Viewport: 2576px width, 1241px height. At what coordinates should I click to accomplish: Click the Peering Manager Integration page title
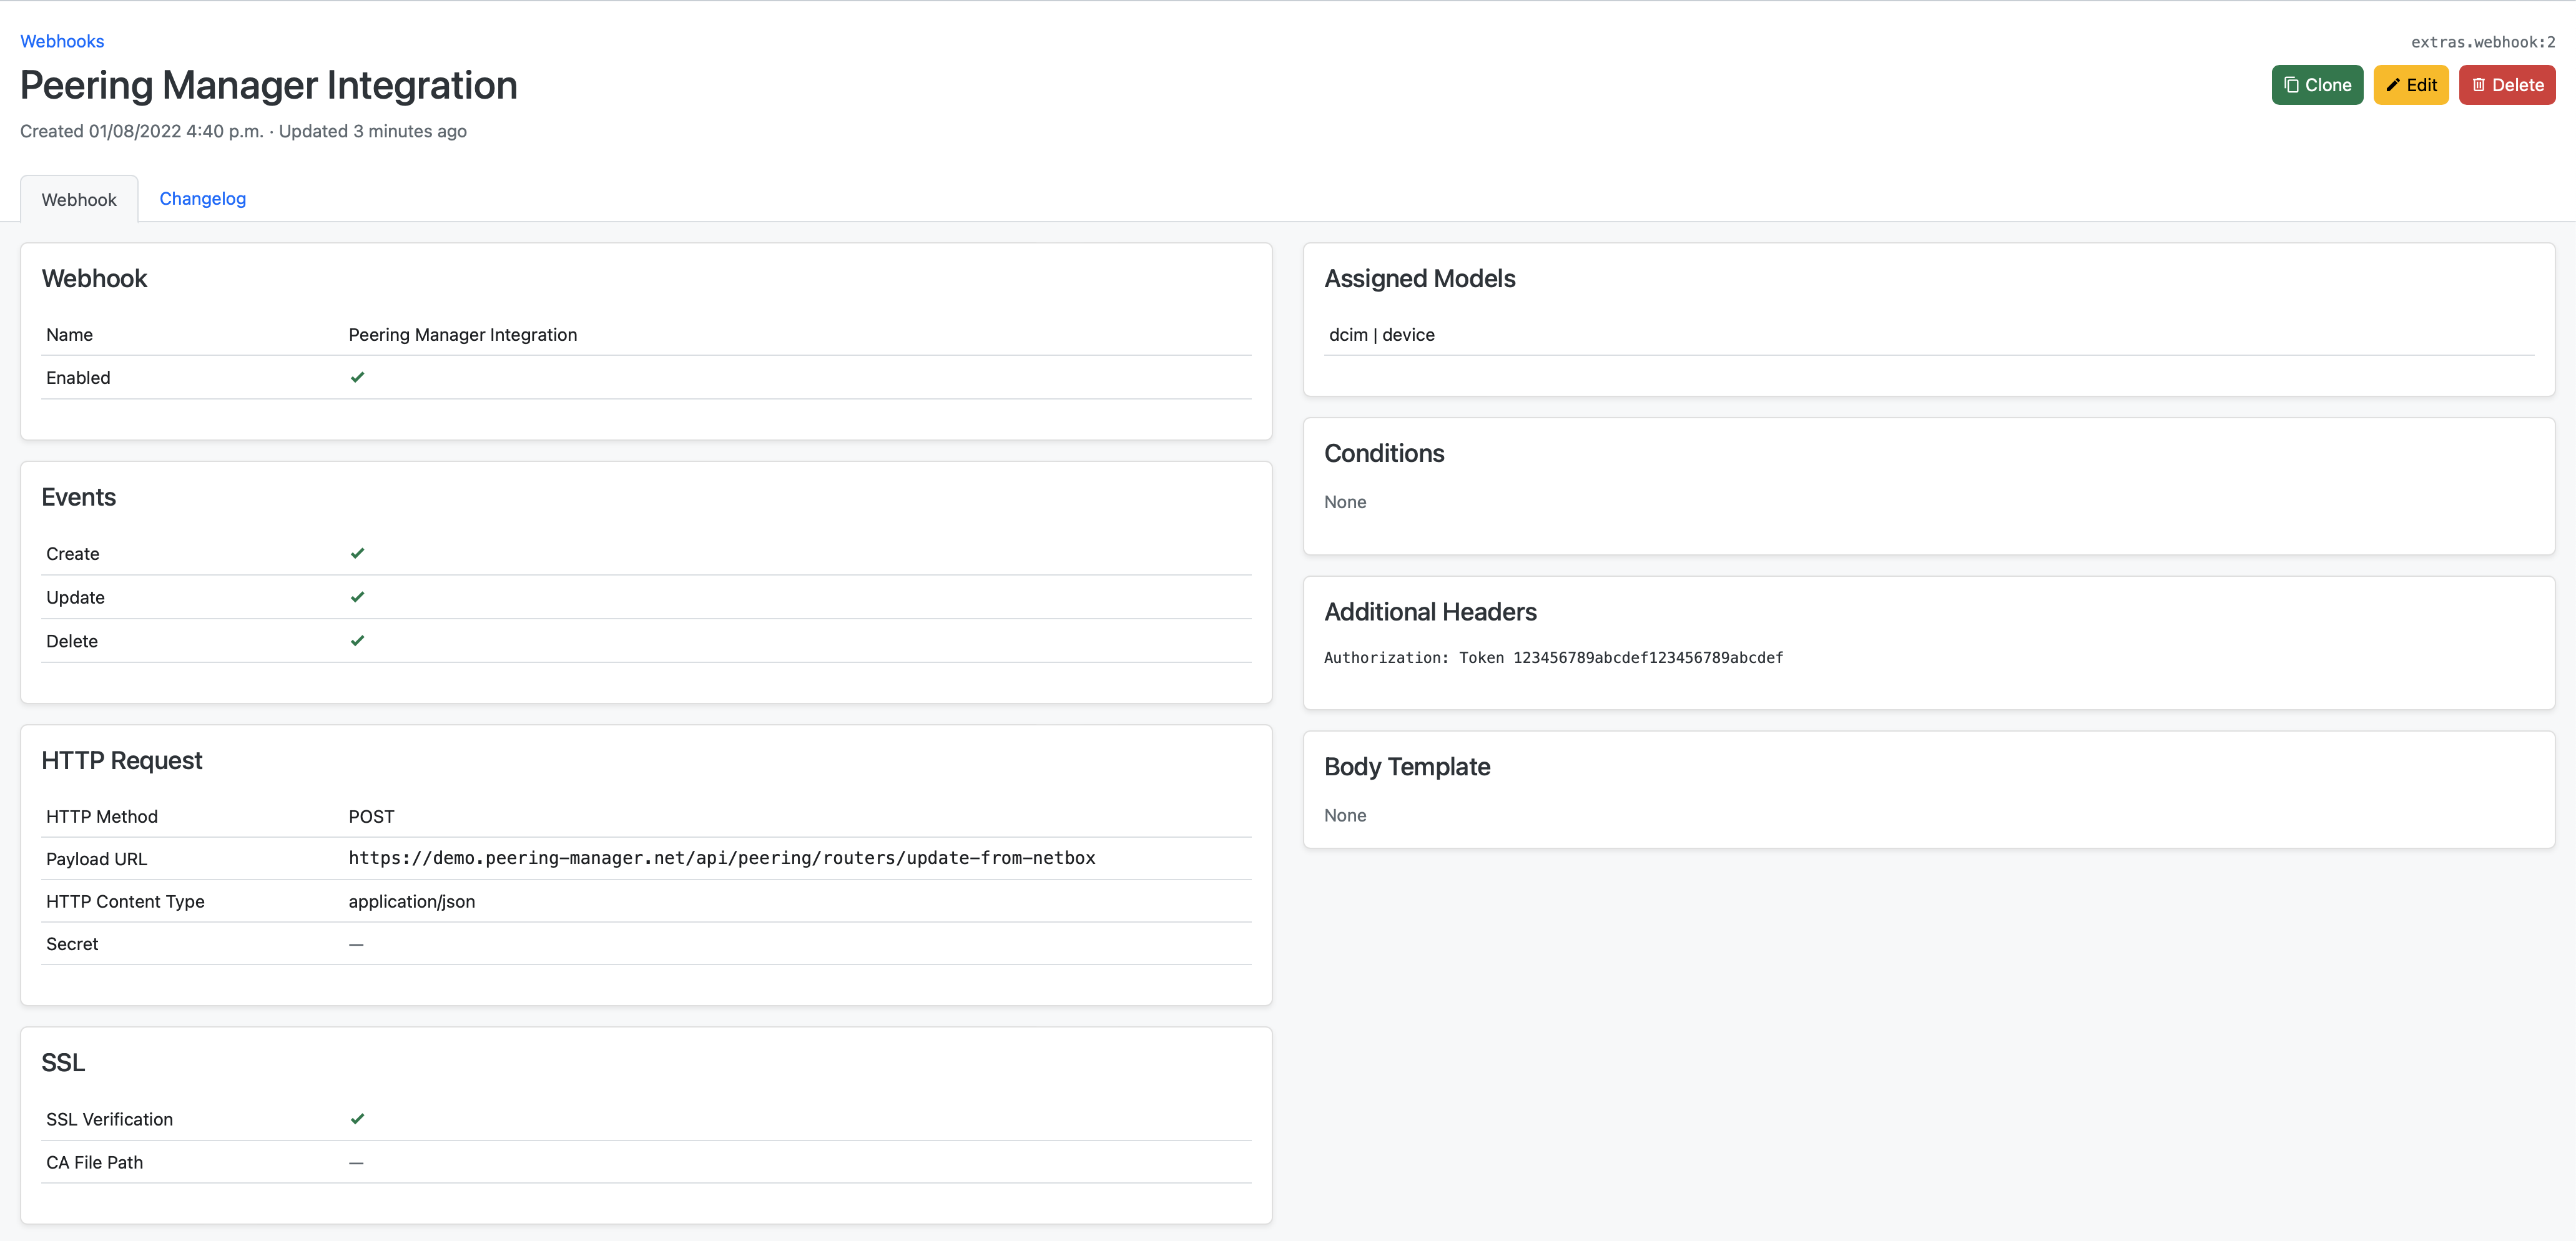point(269,85)
